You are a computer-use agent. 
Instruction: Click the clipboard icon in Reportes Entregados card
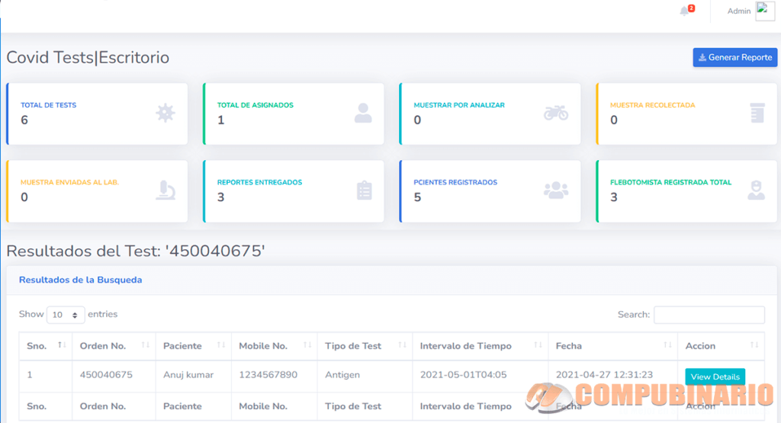(x=364, y=191)
